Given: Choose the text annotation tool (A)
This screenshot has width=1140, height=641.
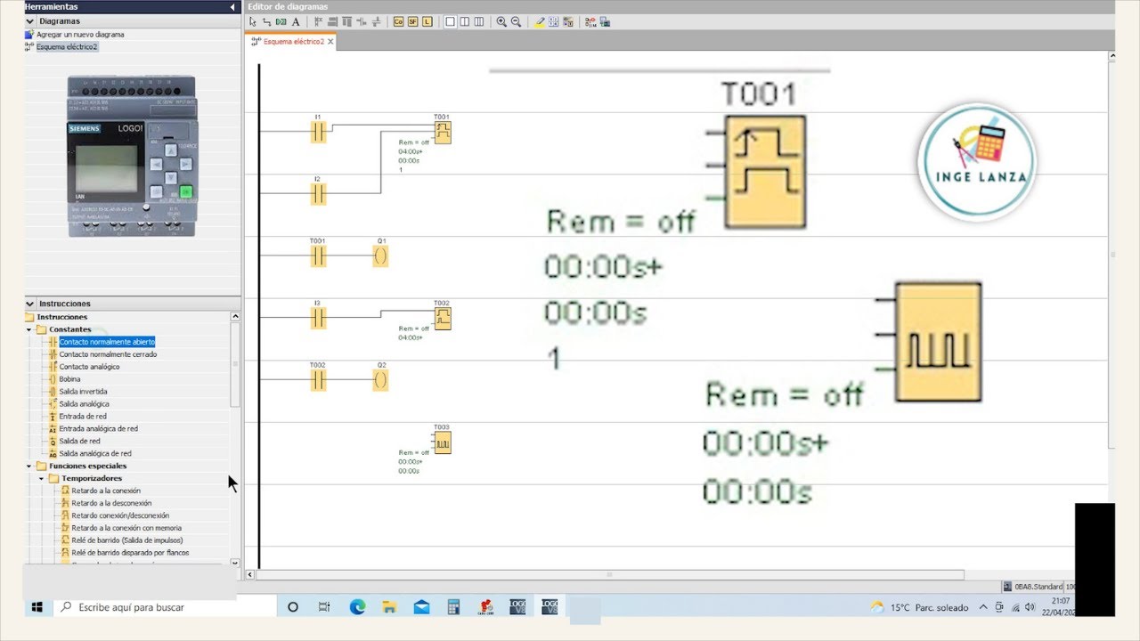Looking at the screenshot, I should coord(296,21).
